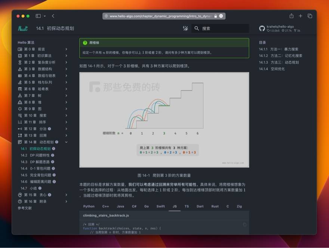The width and height of the screenshot is (329, 248).
Task: Expand 第 4 章 数组与链表 chevron
Action: (x=66, y=76)
